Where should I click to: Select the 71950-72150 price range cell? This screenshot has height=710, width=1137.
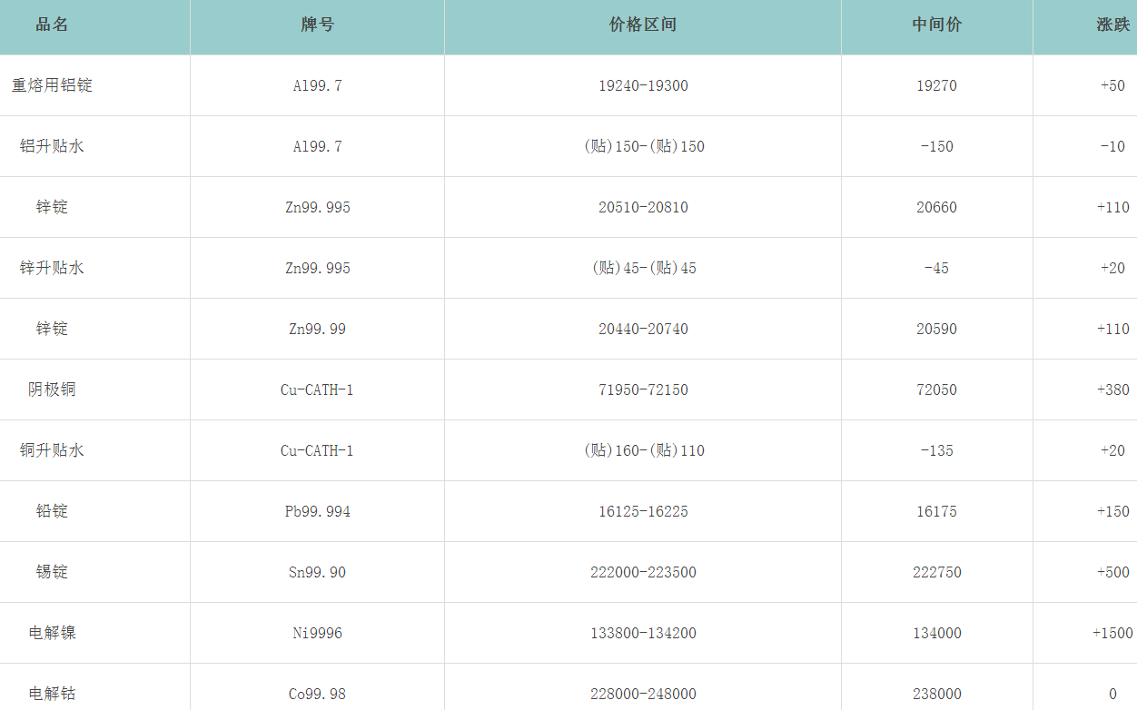click(643, 390)
